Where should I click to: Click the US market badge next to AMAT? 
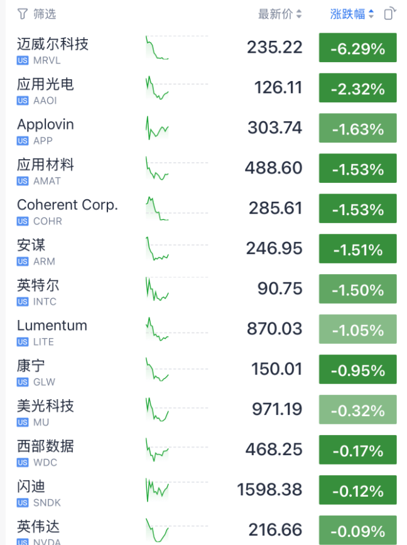pos(23,181)
